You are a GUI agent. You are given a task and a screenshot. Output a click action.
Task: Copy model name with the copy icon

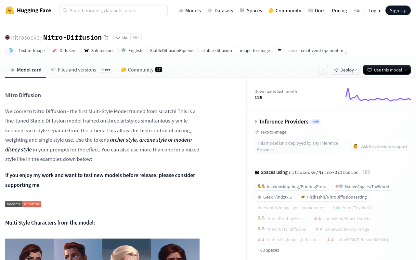coord(106,37)
